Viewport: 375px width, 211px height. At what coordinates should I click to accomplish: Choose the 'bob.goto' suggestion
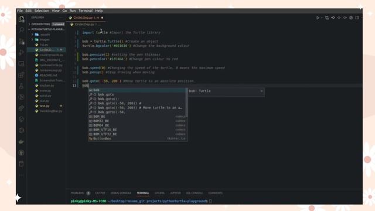tap(138, 94)
